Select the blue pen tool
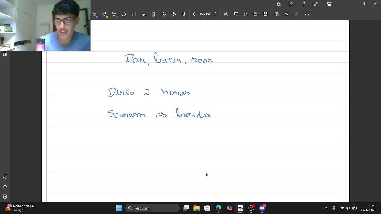 point(95,14)
